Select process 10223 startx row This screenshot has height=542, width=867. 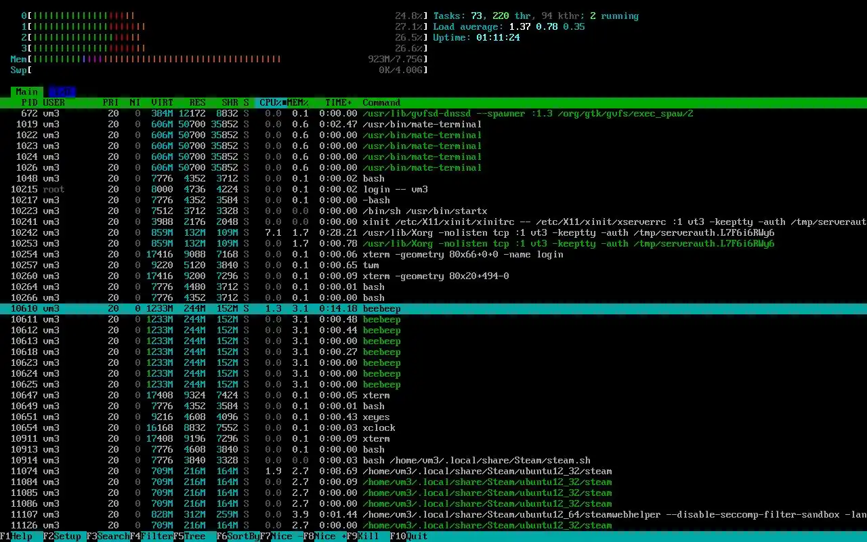[433, 211]
